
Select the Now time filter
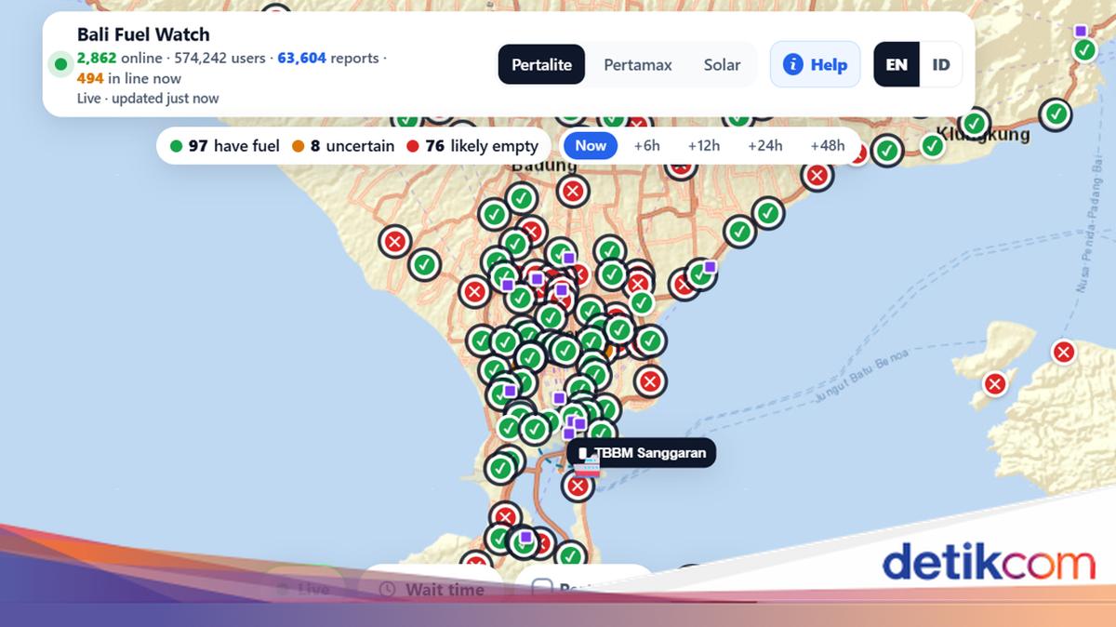(x=591, y=145)
